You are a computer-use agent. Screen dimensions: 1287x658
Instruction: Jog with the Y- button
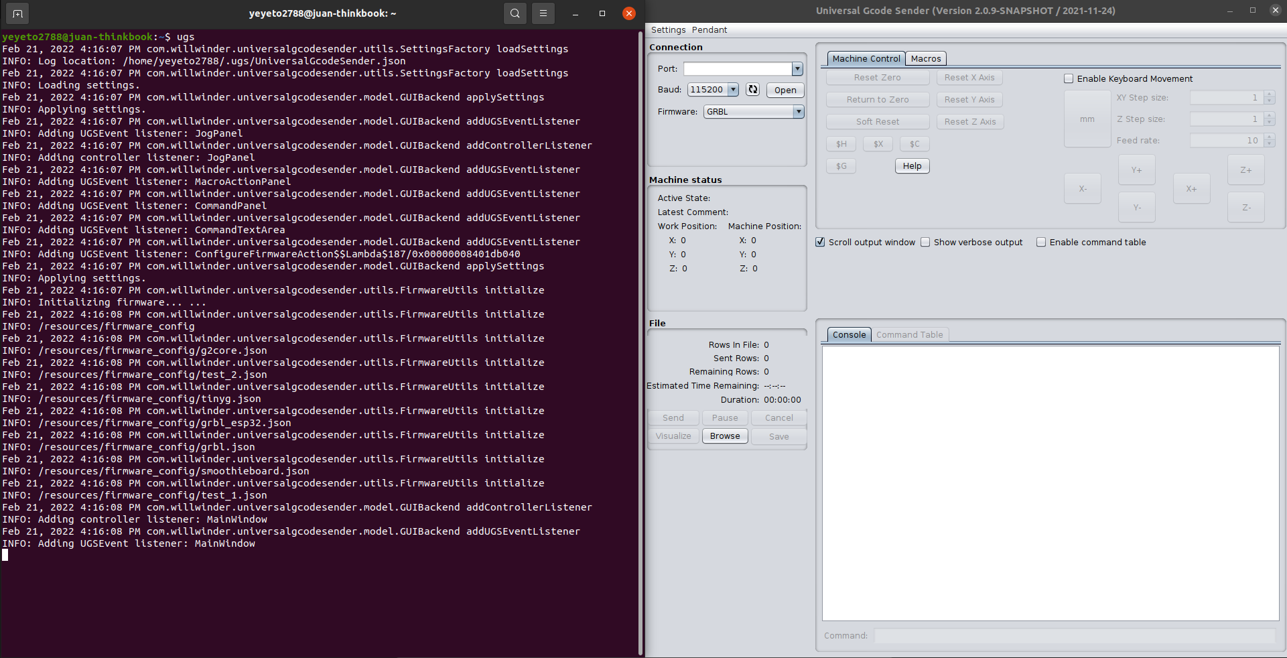coord(1136,208)
